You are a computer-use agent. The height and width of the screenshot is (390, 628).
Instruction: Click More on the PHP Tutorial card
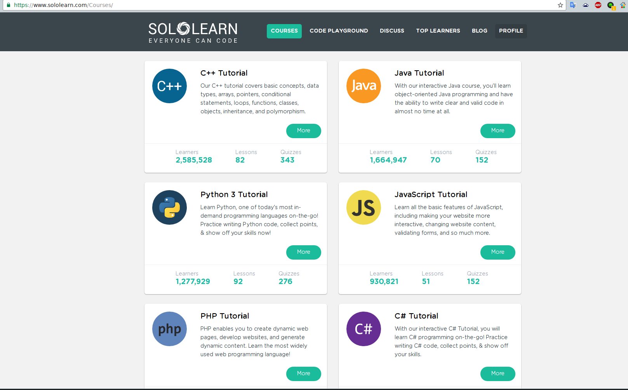pyautogui.click(x=304, y=374)
